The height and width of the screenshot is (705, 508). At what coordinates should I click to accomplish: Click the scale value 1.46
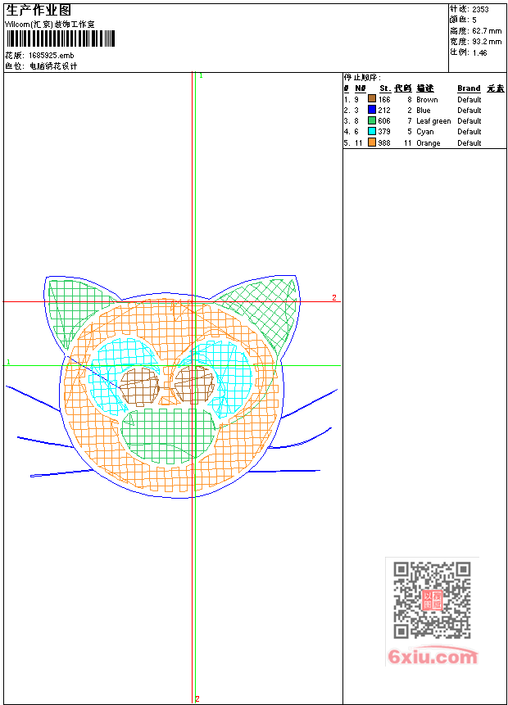coord(479,52)
